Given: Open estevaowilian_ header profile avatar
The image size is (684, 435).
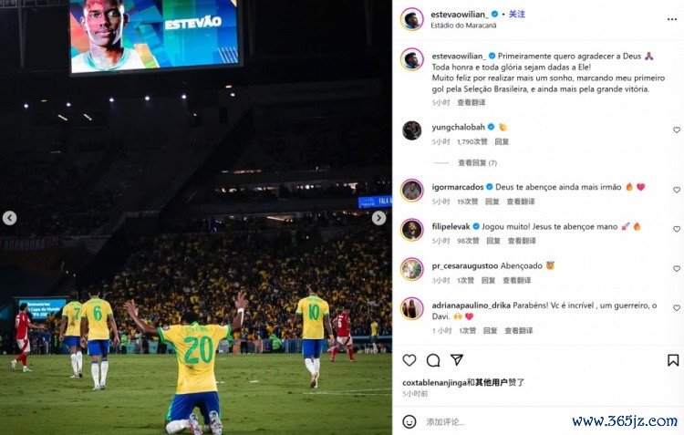Looking at the screenshot, I should [x=412, y=19].
